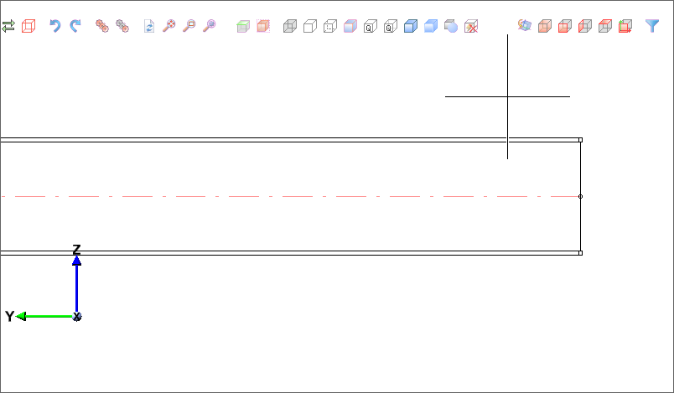Click the square handle at the bottom-right corner
The height and width of the screenshot is (393, 674).
click(x=581, y=253)
